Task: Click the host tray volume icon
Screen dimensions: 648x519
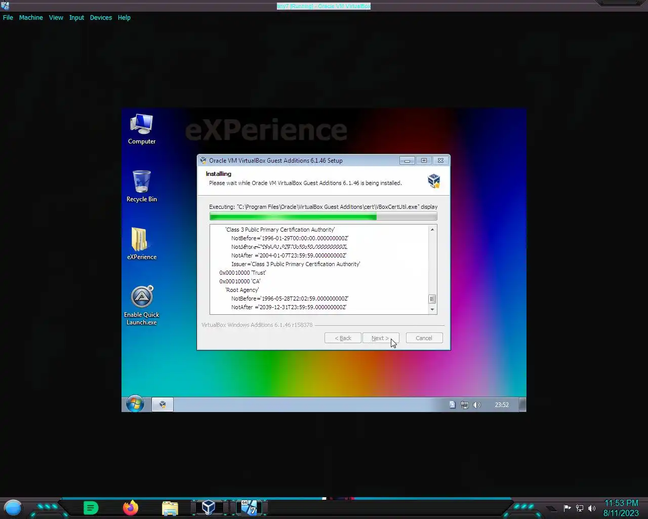Action: pos(592,508)
